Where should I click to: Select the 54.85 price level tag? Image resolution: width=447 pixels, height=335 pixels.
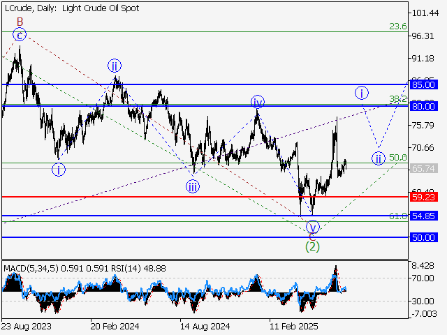pyautogui.click(x=423, y=216)
